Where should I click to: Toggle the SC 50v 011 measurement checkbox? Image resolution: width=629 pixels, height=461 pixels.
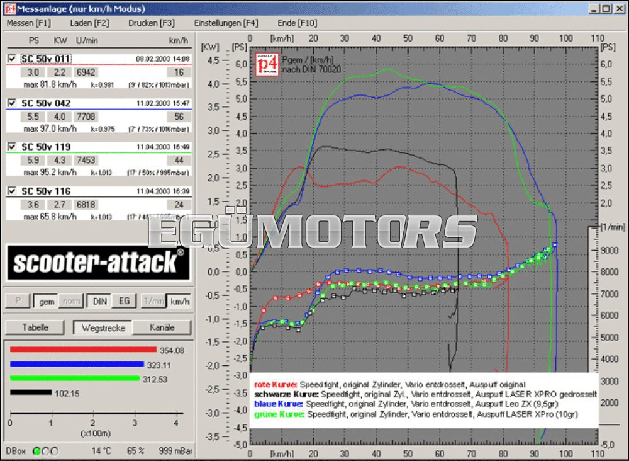coord(12,59)
